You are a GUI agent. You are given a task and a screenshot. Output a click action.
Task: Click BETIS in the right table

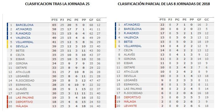128,42
